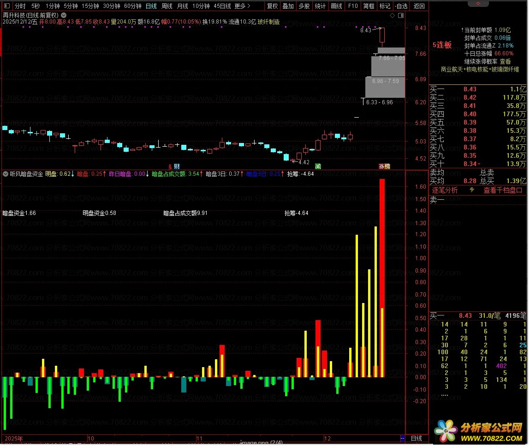Click the 买三 price 8.41
The image size is (530, 446).
pyautogui.click(x=470, y=106)
